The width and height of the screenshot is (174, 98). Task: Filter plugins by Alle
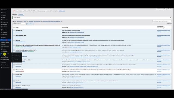[14, 22]
